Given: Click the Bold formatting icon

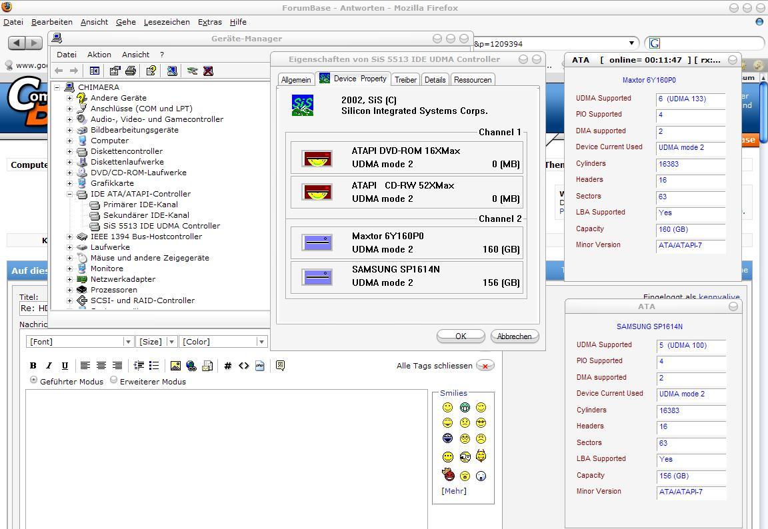Looking at the screenshot, I should point(33,366).
